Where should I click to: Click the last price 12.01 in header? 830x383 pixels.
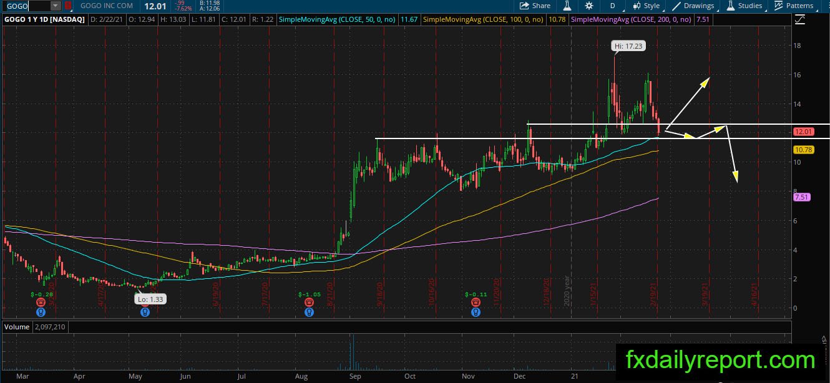154,6
